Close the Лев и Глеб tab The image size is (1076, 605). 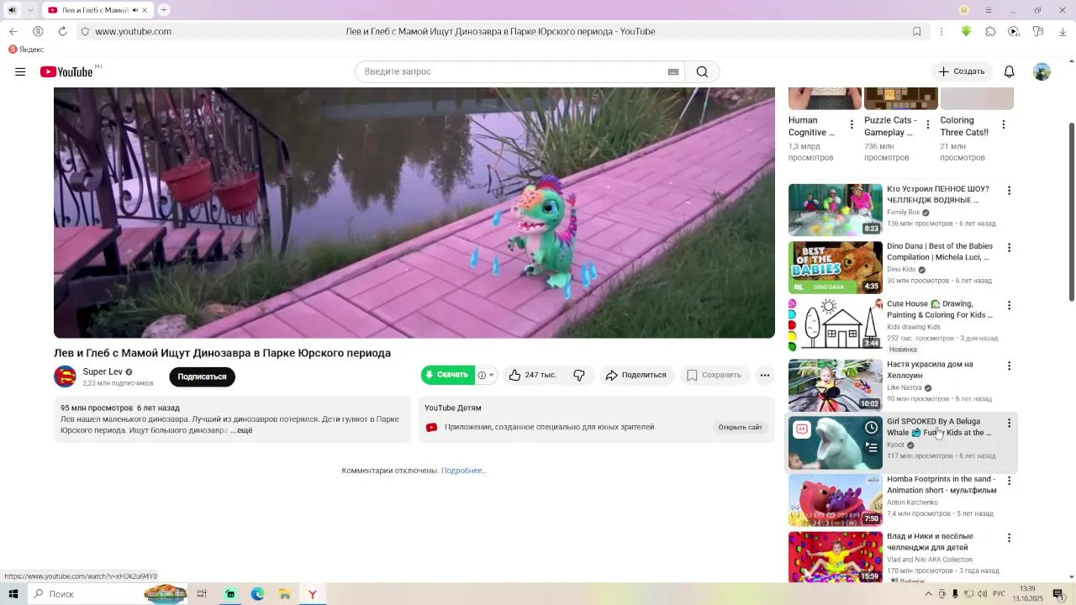[x=145, y=10]
